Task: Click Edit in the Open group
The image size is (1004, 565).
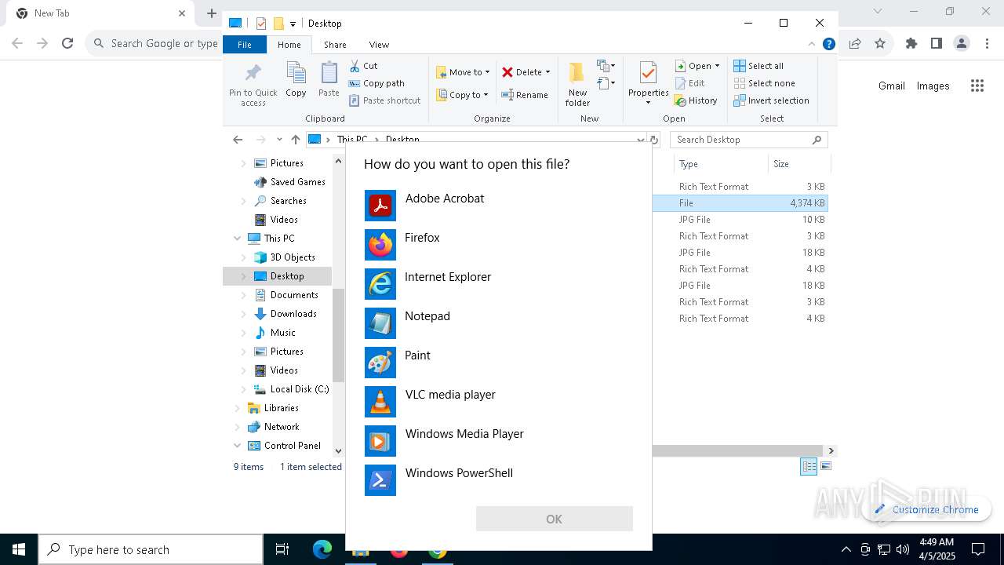Action: [689, 83]
